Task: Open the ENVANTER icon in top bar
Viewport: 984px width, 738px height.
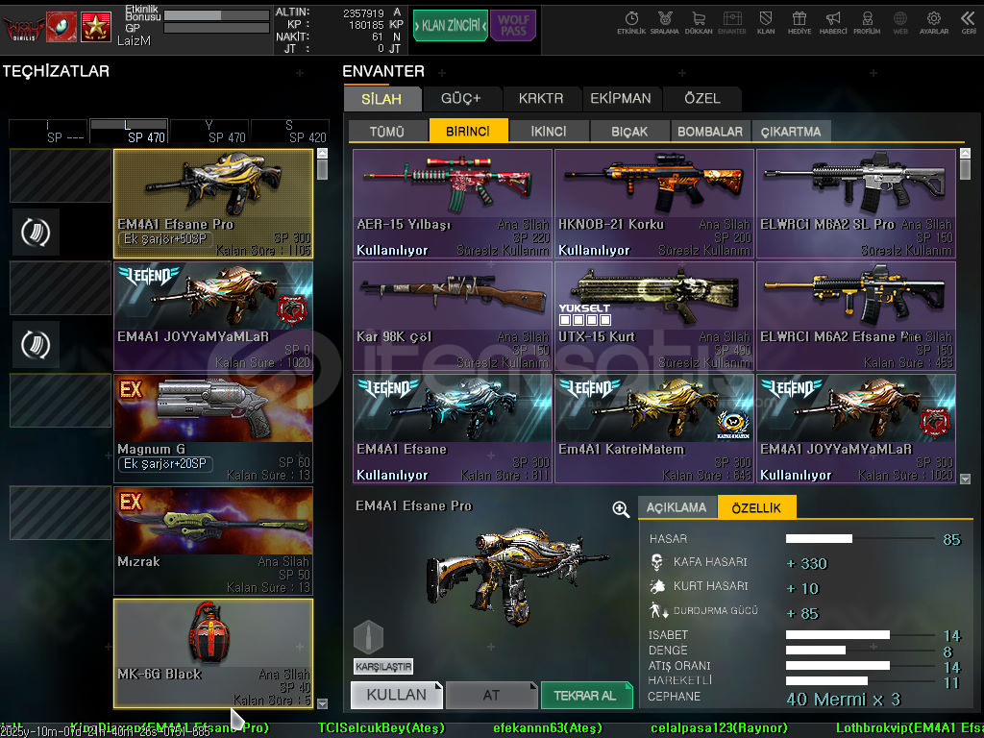Action: pyautogui.click(x=731, y=23)
